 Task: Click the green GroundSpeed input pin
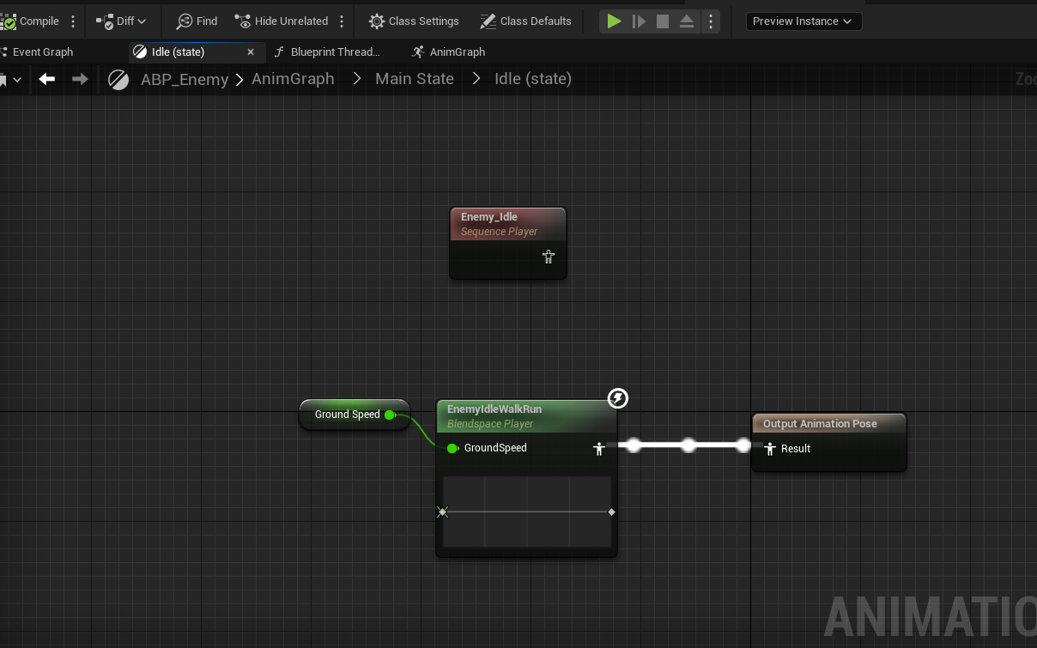point(452,448)
